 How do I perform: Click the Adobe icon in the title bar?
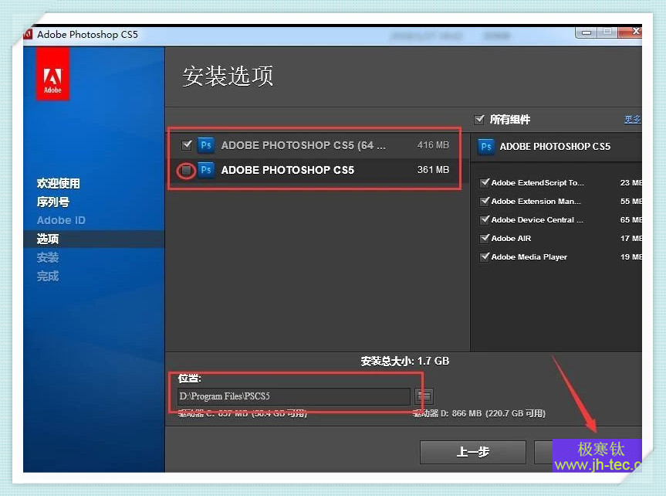(x=28, y=34)
